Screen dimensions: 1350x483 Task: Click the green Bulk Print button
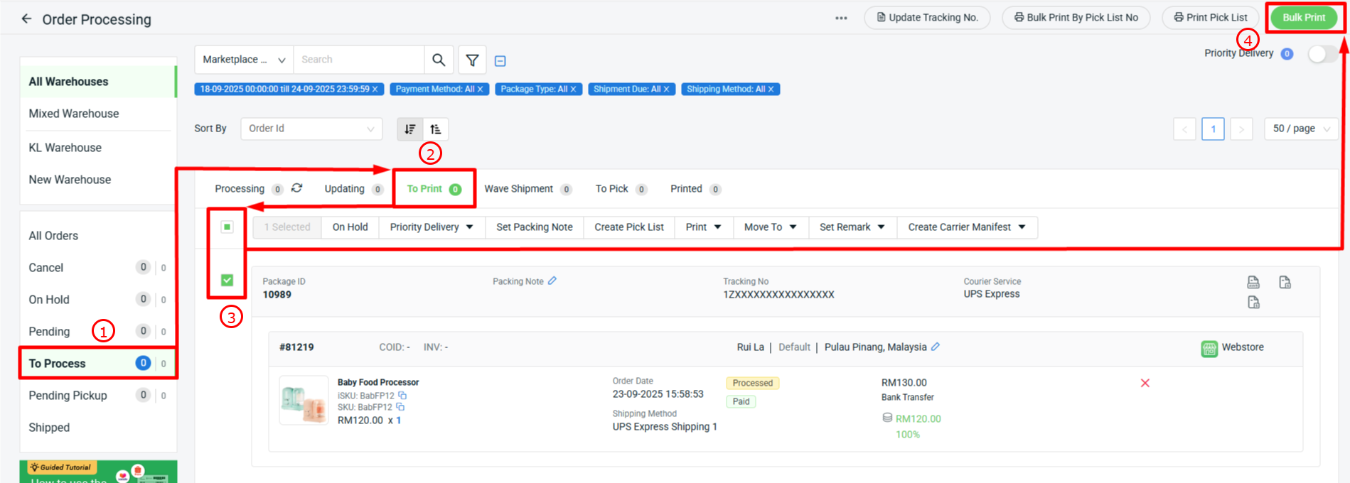(x=1303, y=18)
